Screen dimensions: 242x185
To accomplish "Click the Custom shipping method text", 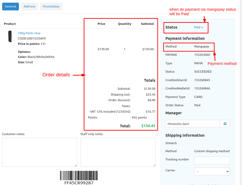I will (x=212, y=151).
